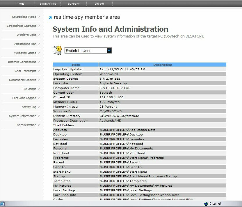Show Chat Transcripts
The height and width of the screenshot is (207, 242).
tap(25, 71)
